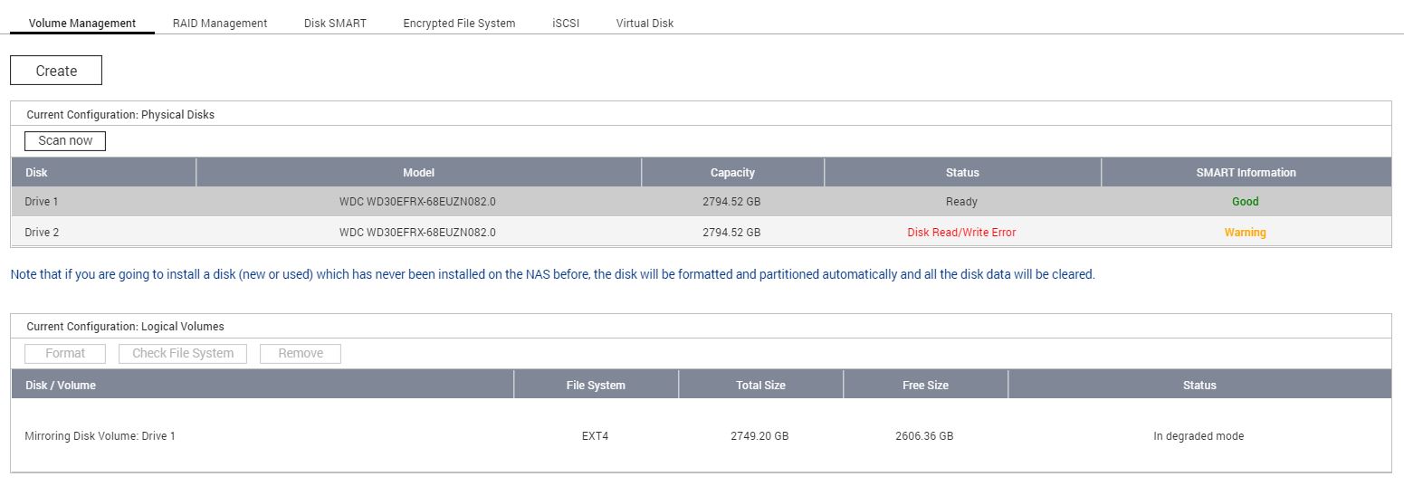Select the Volume Management tab
Image resolution: width=1404 pixels, height=496 pixels.
click(x=82, y=24)
